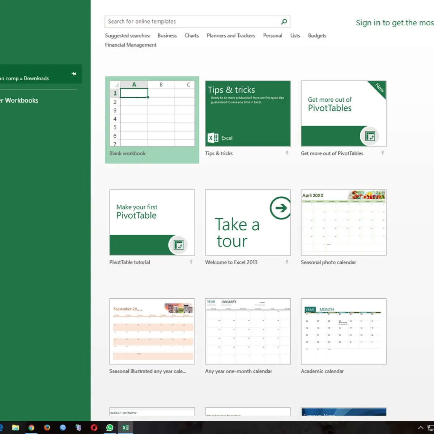Screen dimensions: 434x434
Task: Open the Personal suggested search
Action: coord(273,35)
